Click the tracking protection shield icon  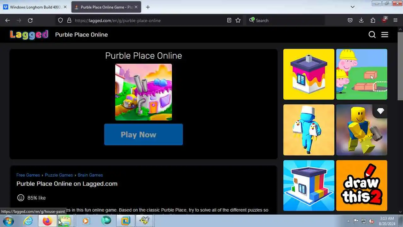click(x=60, y=20)
